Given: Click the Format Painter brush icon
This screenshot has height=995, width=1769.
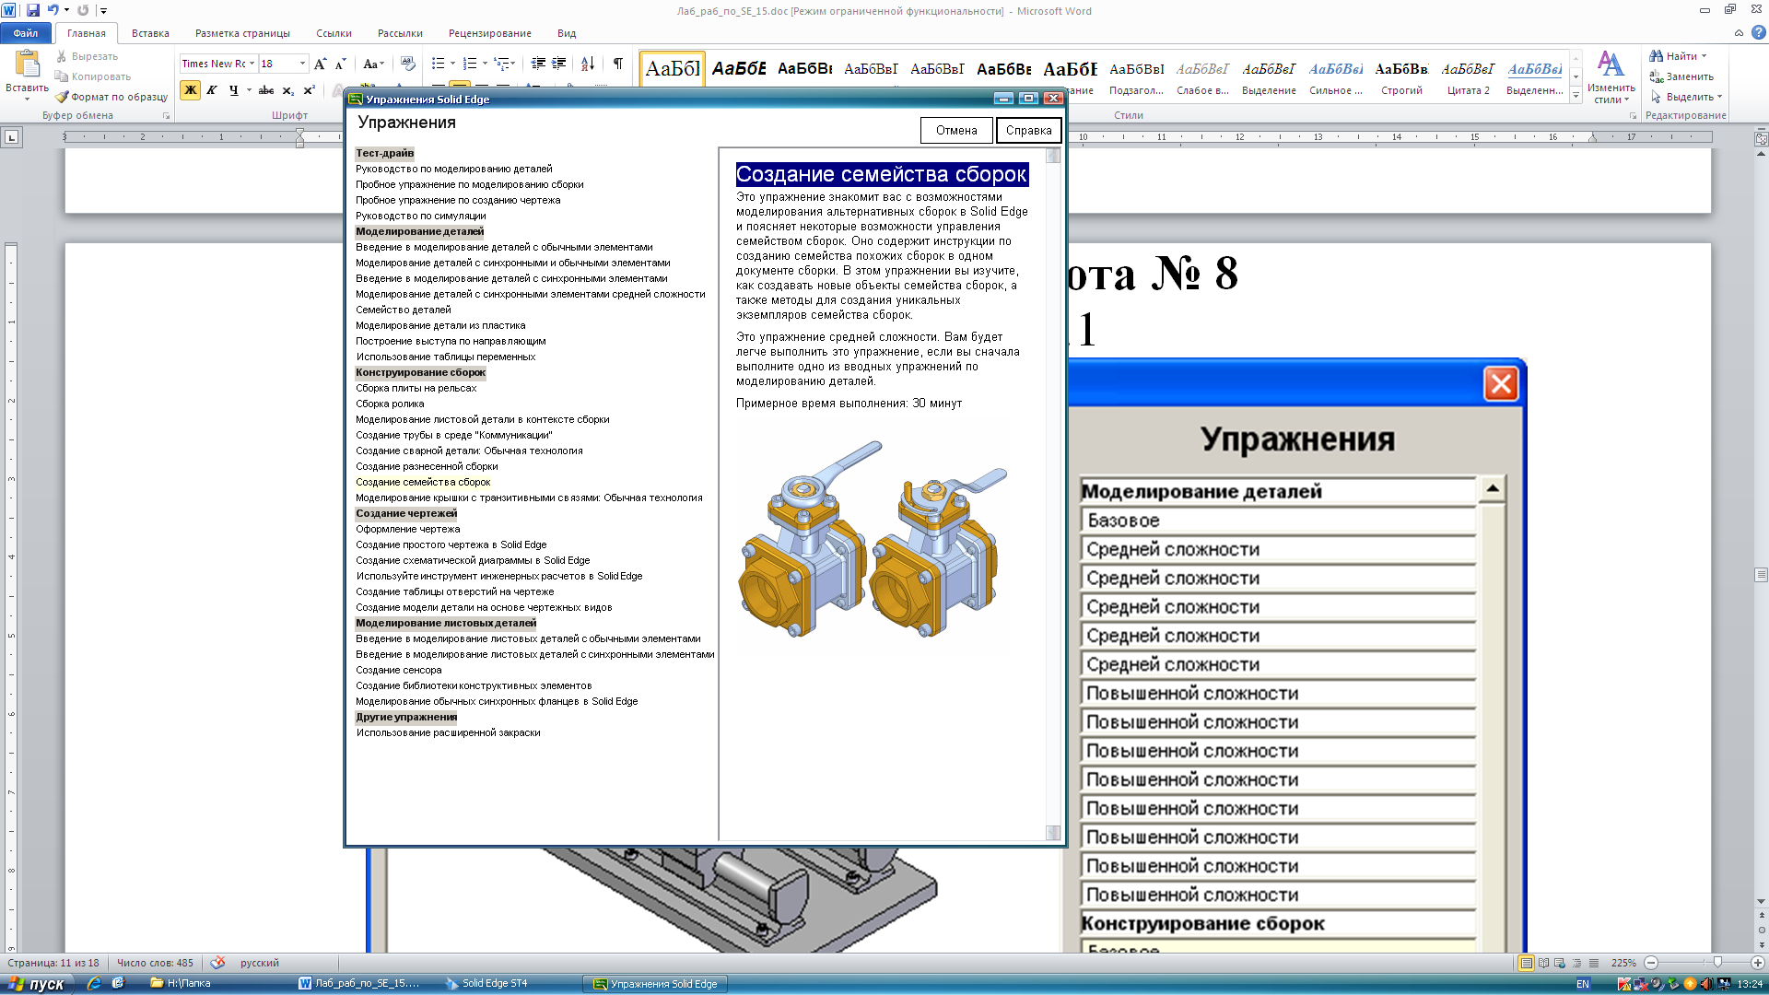Looking at the screenshot, I should pos(62,97).
